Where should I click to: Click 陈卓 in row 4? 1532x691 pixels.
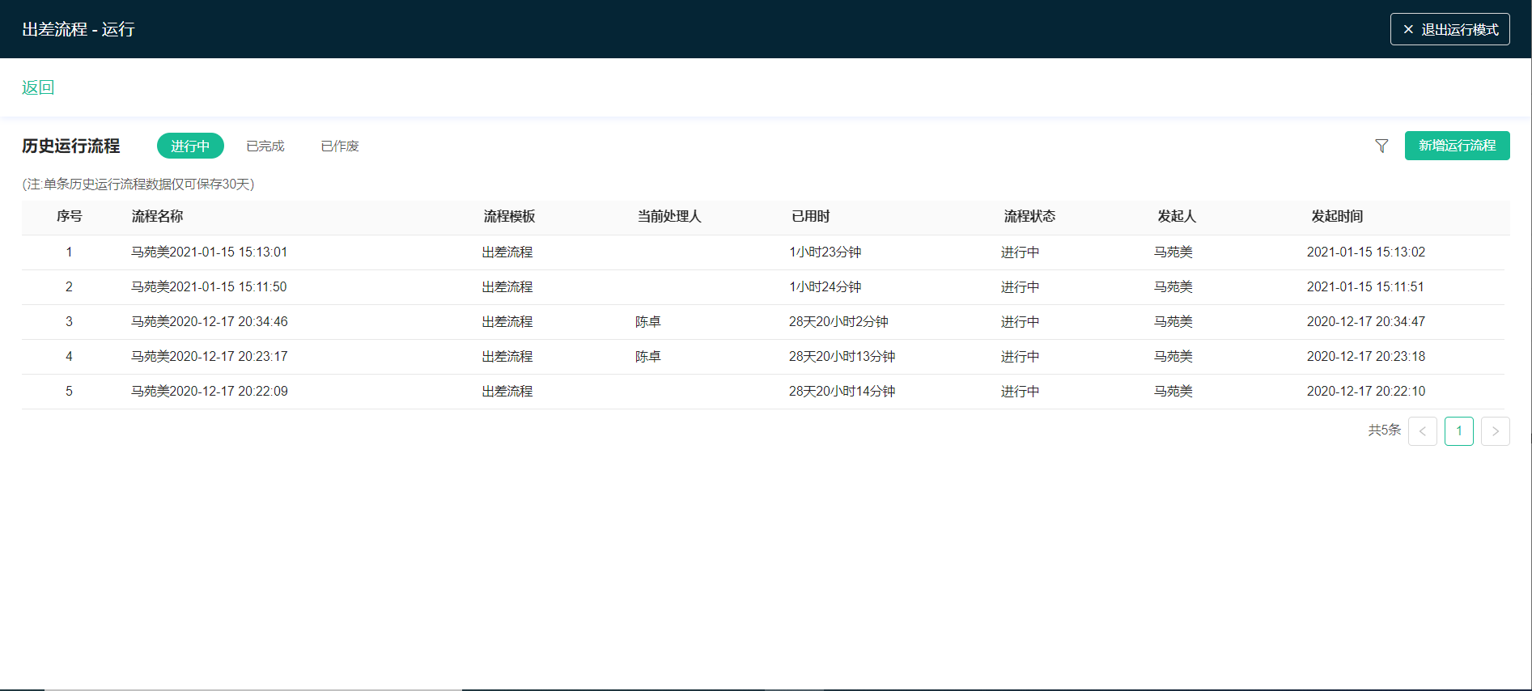(648, 356)
